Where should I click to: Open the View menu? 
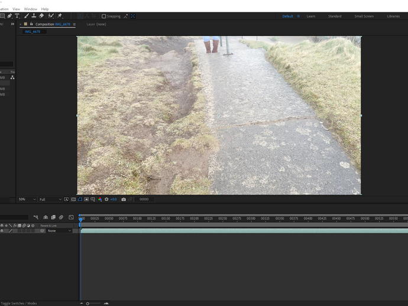click(16, 9)
